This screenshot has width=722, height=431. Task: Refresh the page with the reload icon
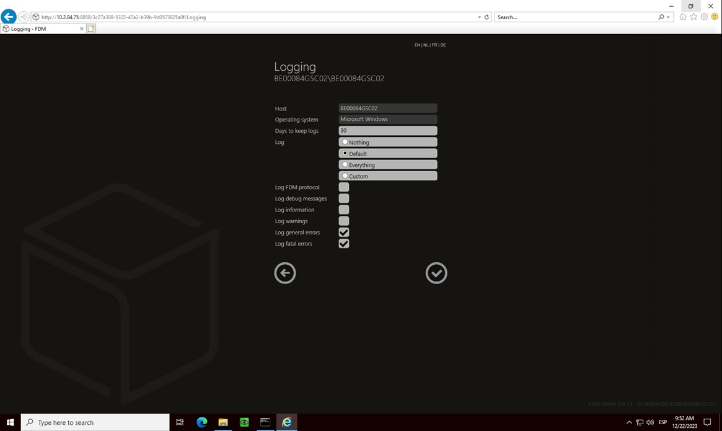(x=486, y=17)
